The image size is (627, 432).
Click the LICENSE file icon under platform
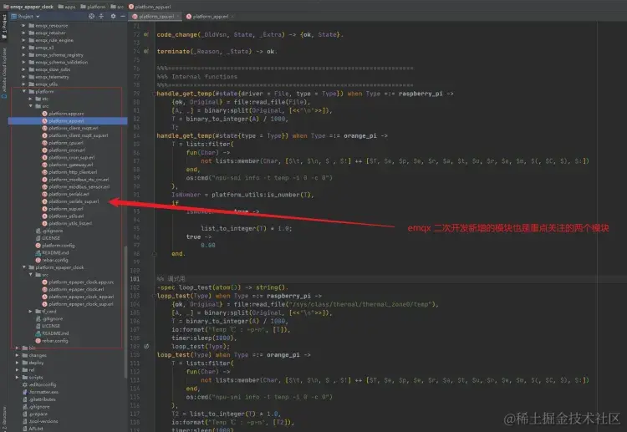(x=38, y=238)
